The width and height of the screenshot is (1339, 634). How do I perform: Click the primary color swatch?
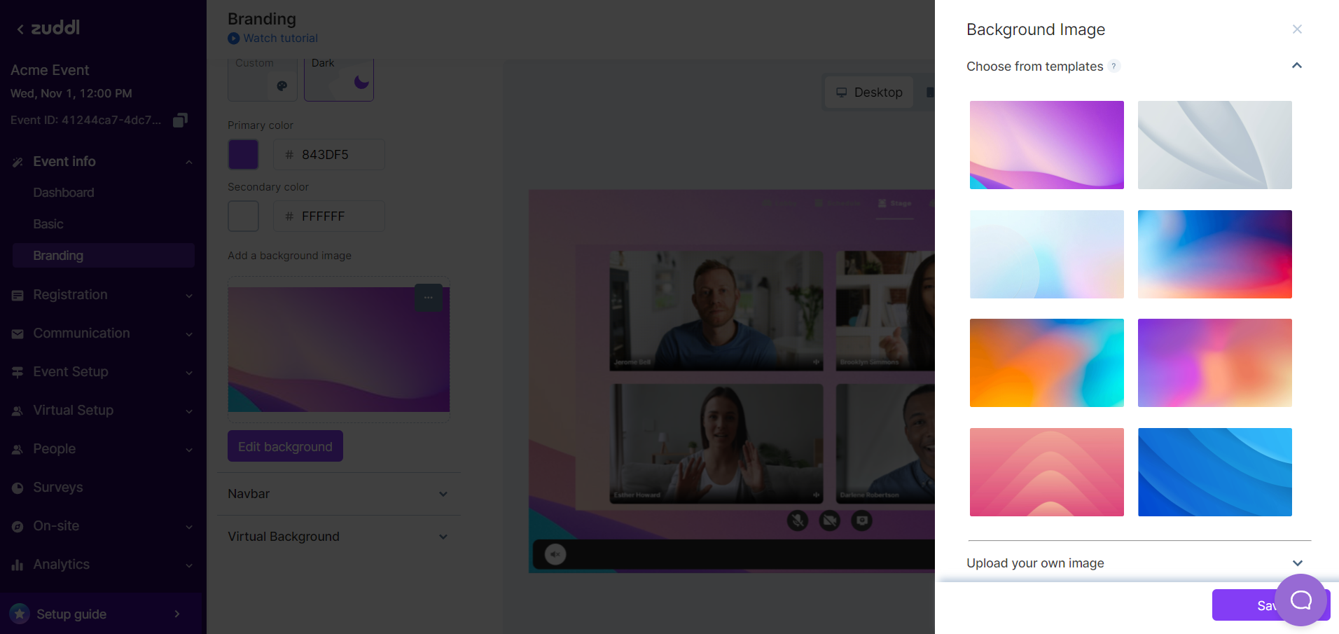243,154
